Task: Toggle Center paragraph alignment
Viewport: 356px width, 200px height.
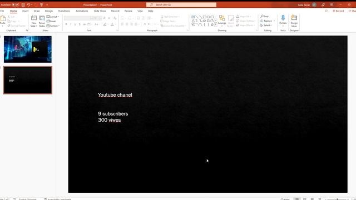Action: click(x=127, y=24)
